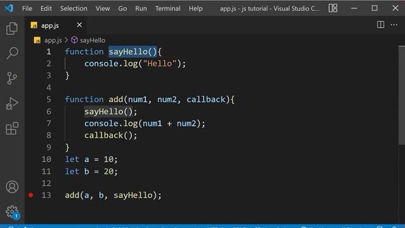Image resolution: width=405 pixels, height=228 pixels.
Task: Open the Manage gear settings icon
Action: coord(12,212)
